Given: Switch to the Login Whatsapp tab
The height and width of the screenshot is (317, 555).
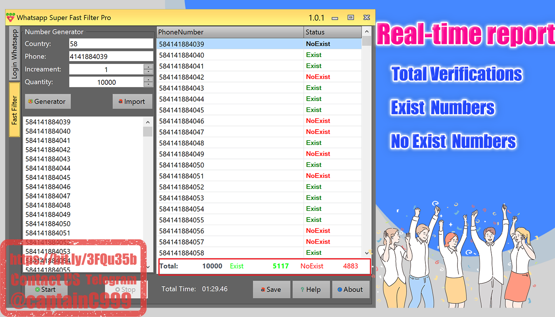Looking at the screenshot, I should click(x=15, y=53).
